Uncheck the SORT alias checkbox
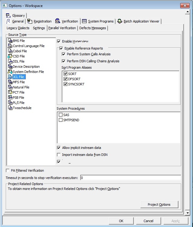 (x=66, y=74)
